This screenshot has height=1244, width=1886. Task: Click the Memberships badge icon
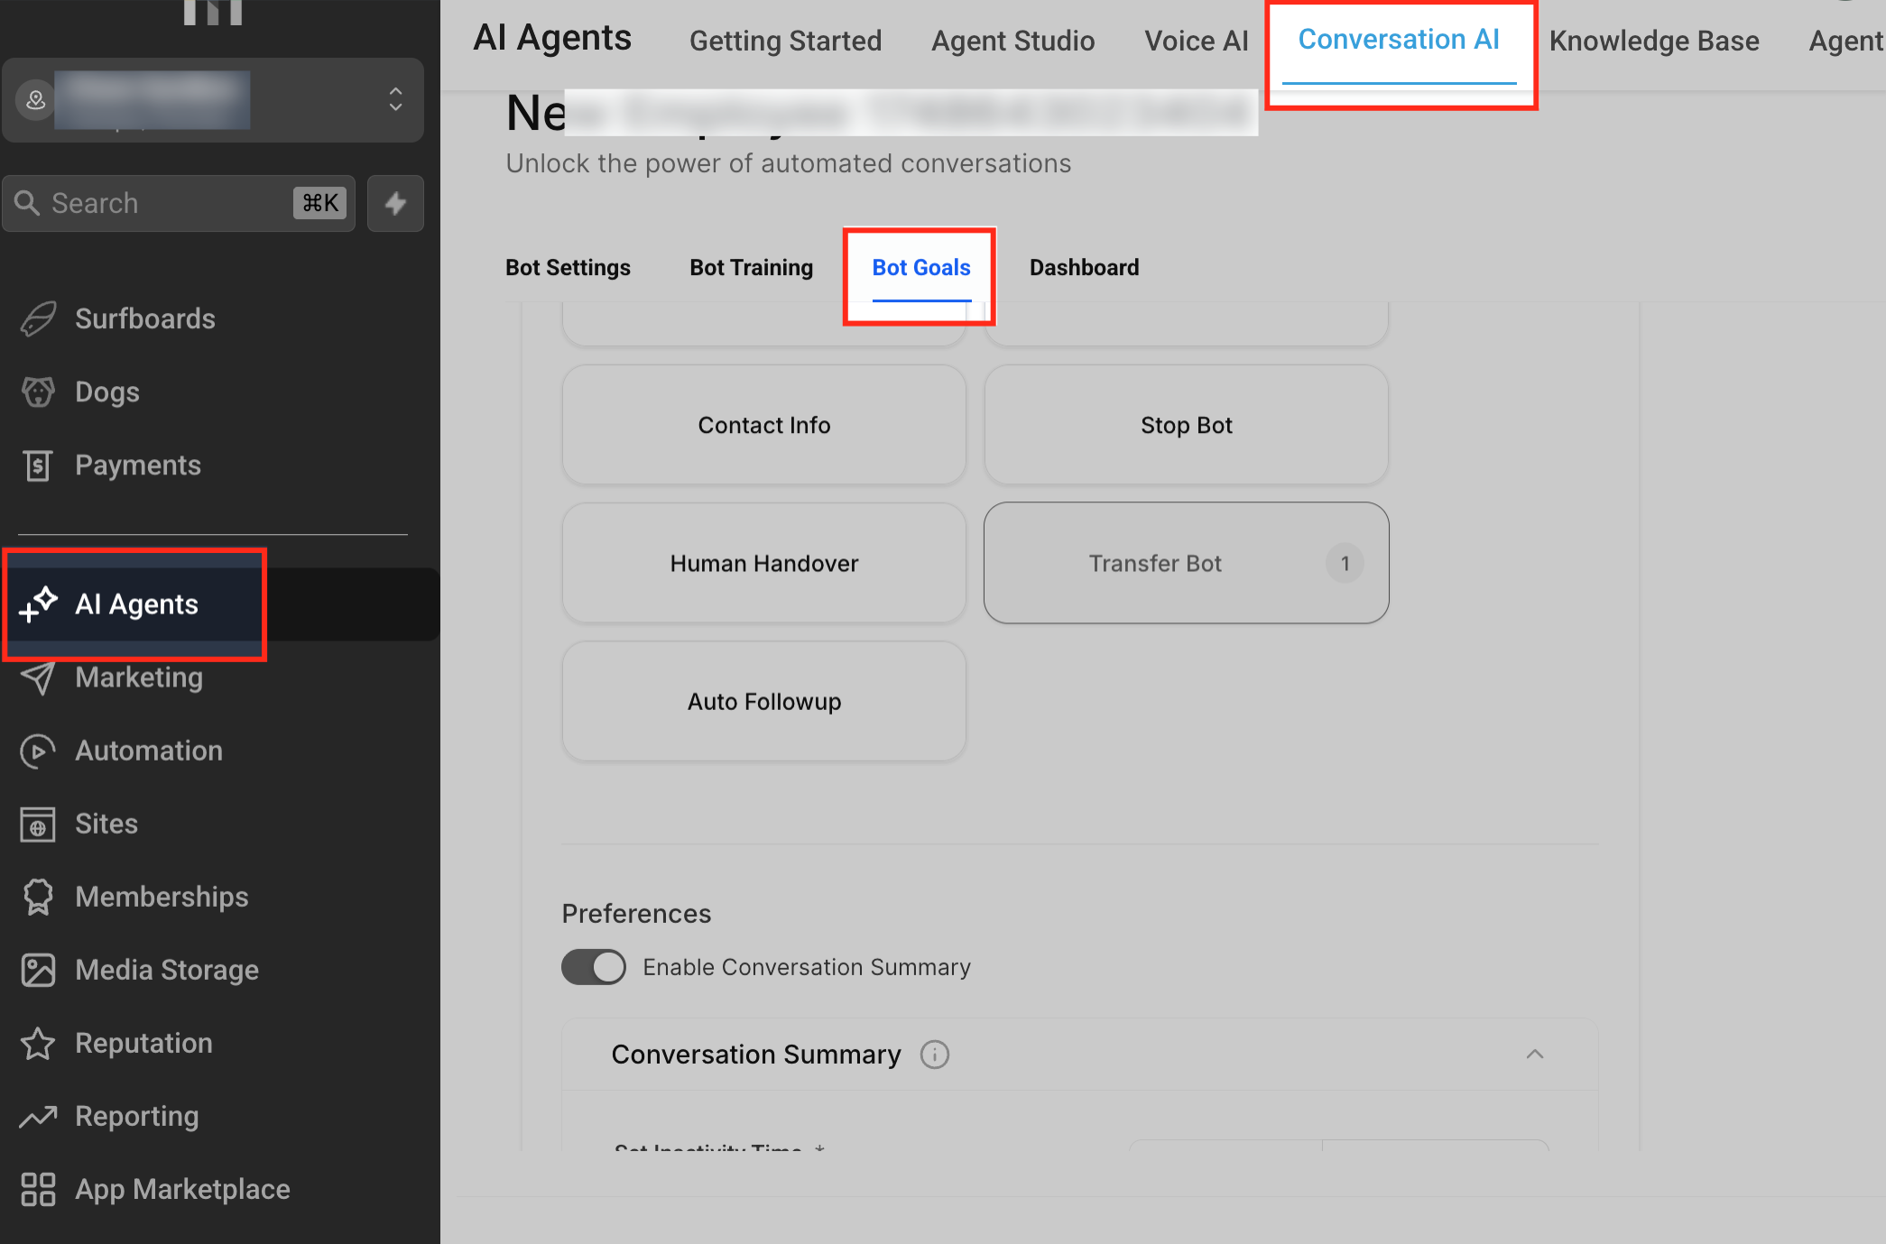38,897
